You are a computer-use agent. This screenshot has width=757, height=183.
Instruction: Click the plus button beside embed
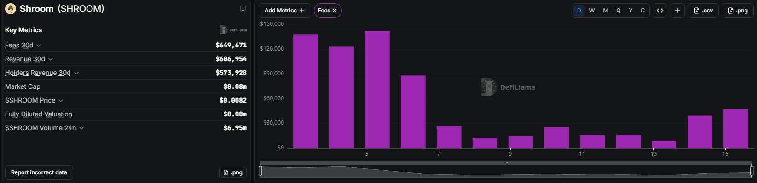(x=677, y=11)
